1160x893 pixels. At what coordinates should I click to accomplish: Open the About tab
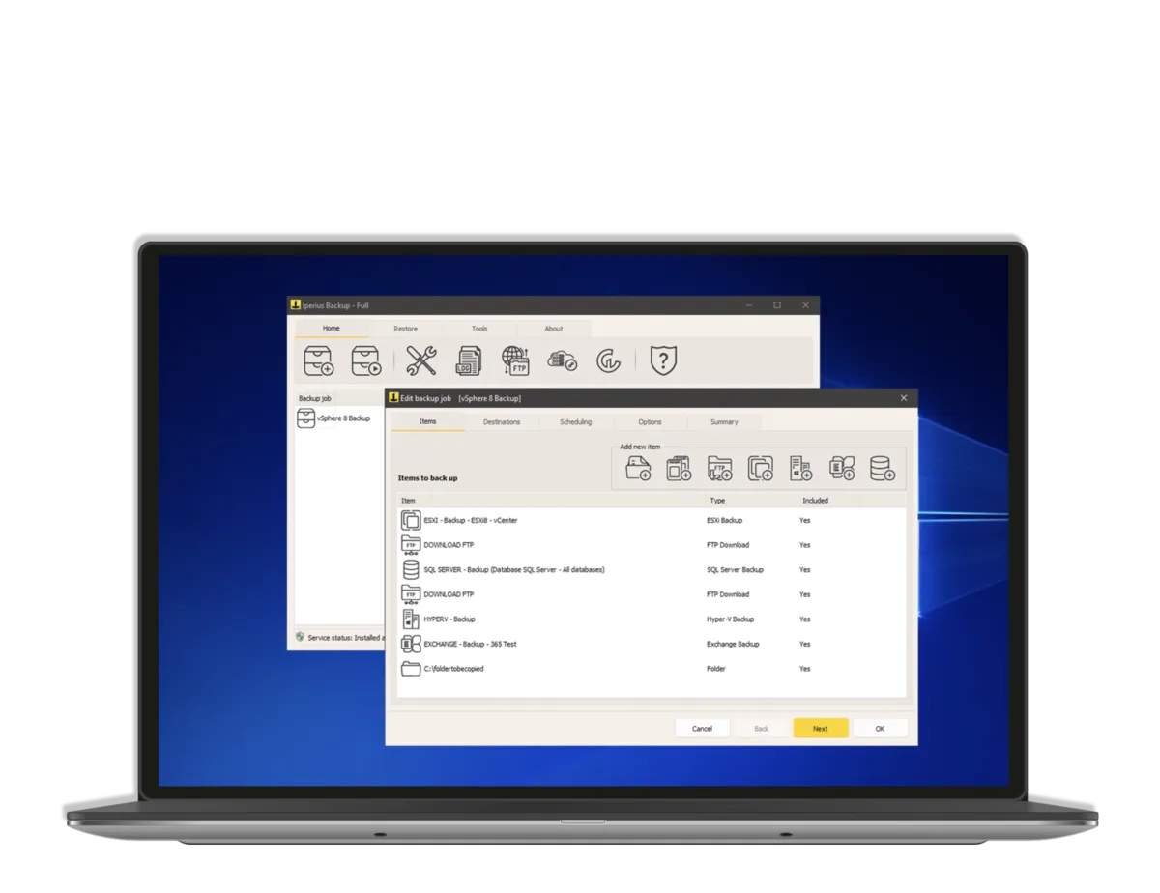click(x=554, y=329)
